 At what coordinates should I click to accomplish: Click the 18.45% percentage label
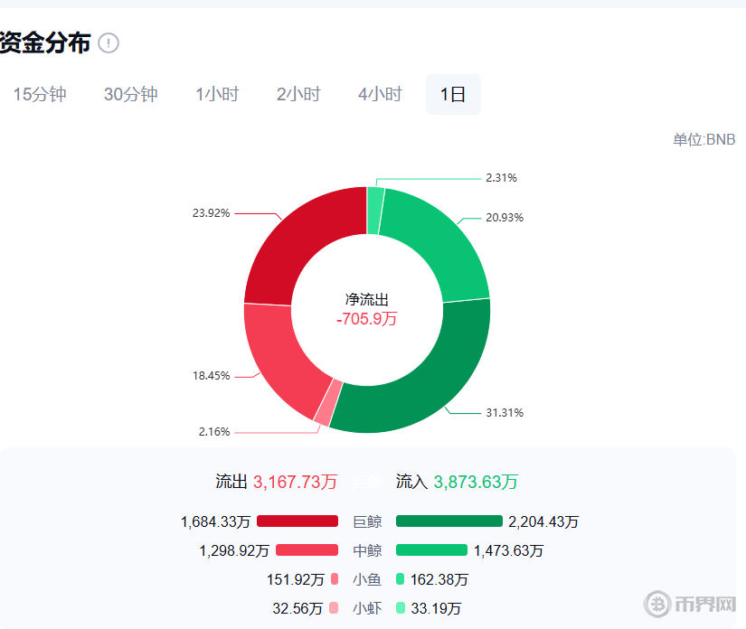coord(212,376)
